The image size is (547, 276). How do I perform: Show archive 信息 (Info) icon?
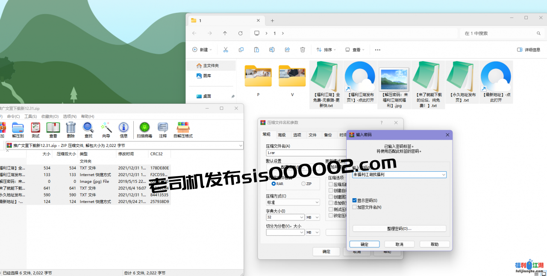click(x=124, y=128)
